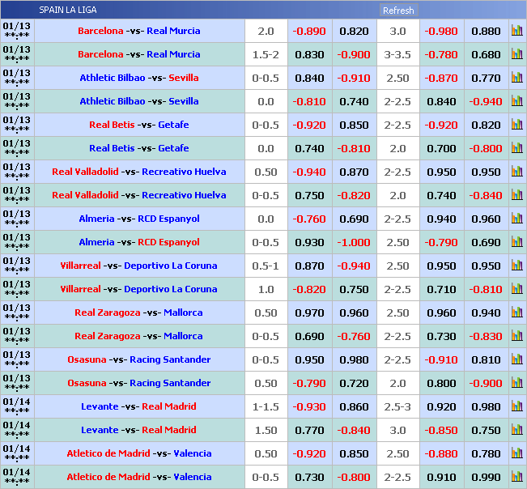This screenshot has width=527, height=489.
Task: Select the -1.000 odds for Almeria match
Action: [x=354, y=242]
